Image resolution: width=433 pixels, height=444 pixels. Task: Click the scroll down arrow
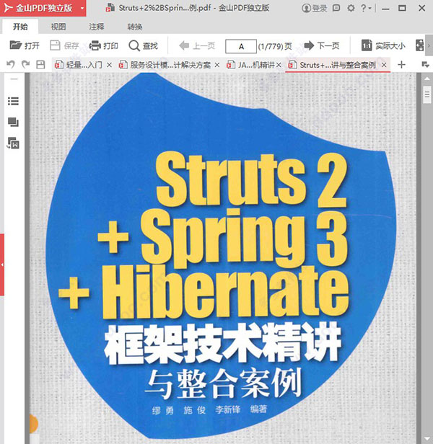click(427, 439)
